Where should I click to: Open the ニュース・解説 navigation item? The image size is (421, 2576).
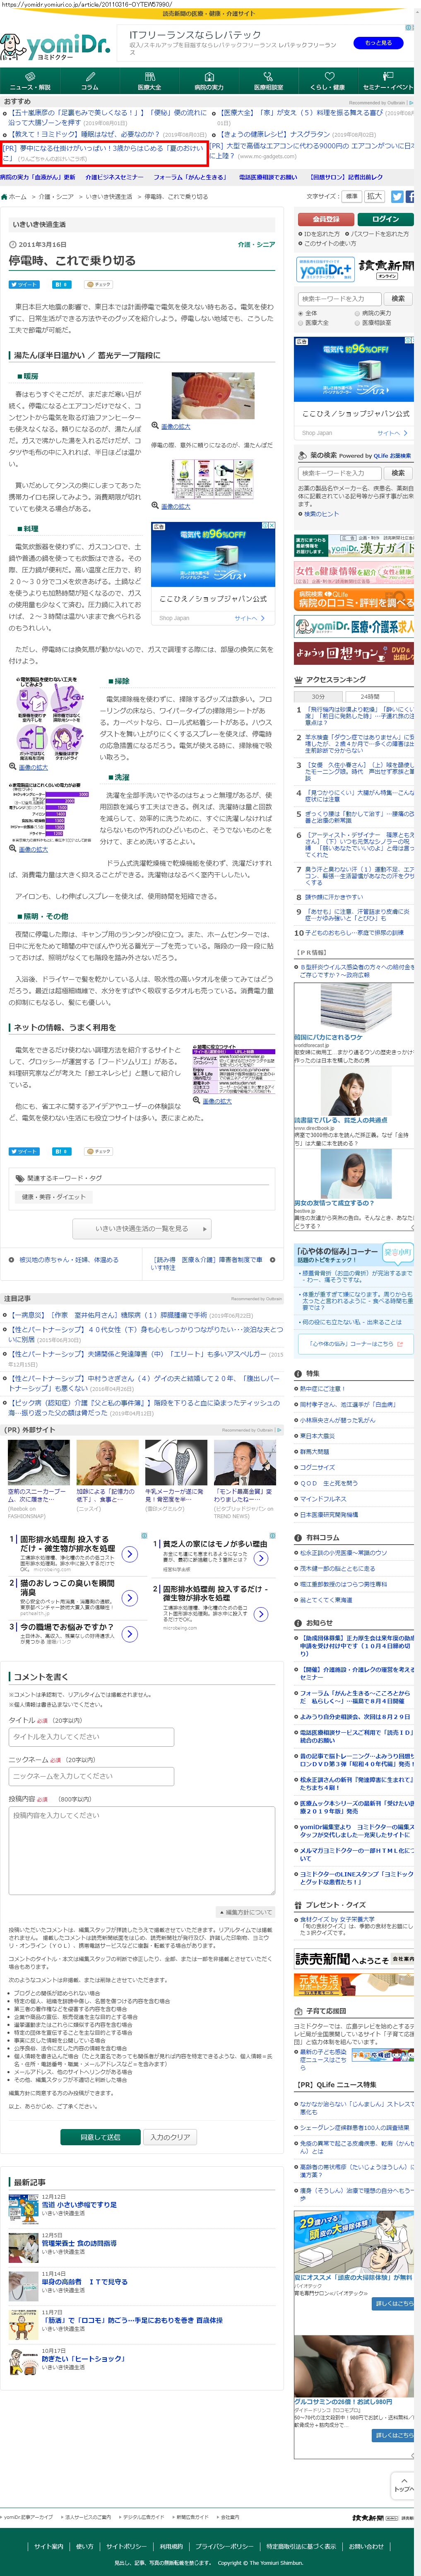click(x=30, y=81)
